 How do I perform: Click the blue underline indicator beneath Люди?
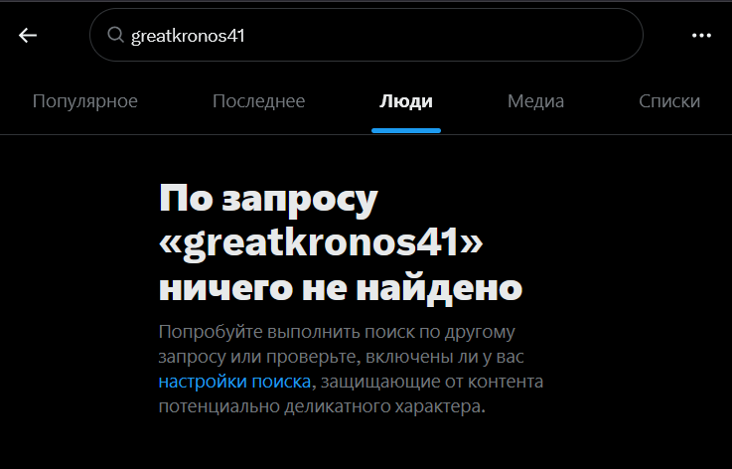[406, 131]
